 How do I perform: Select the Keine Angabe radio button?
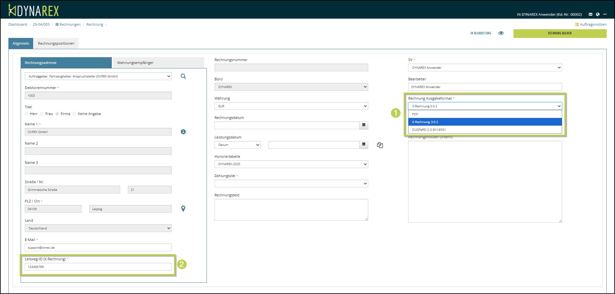coord(74,114)
